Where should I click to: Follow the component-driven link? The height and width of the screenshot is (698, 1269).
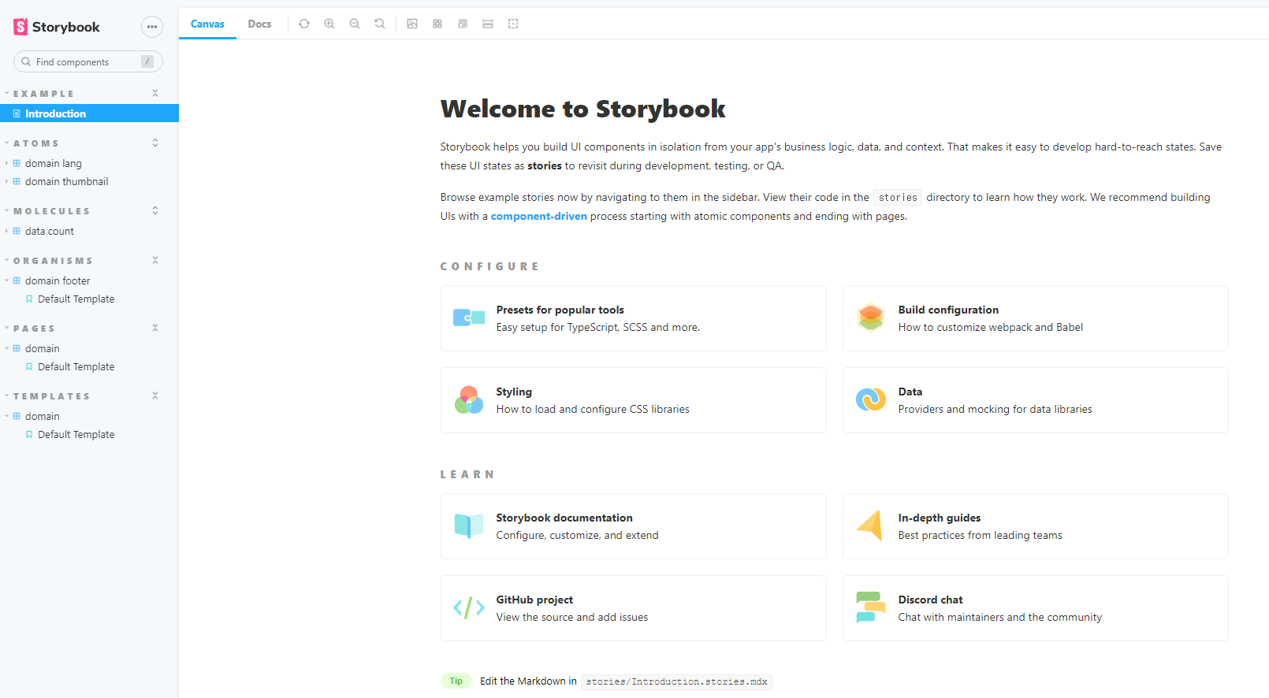click(538, 216)
